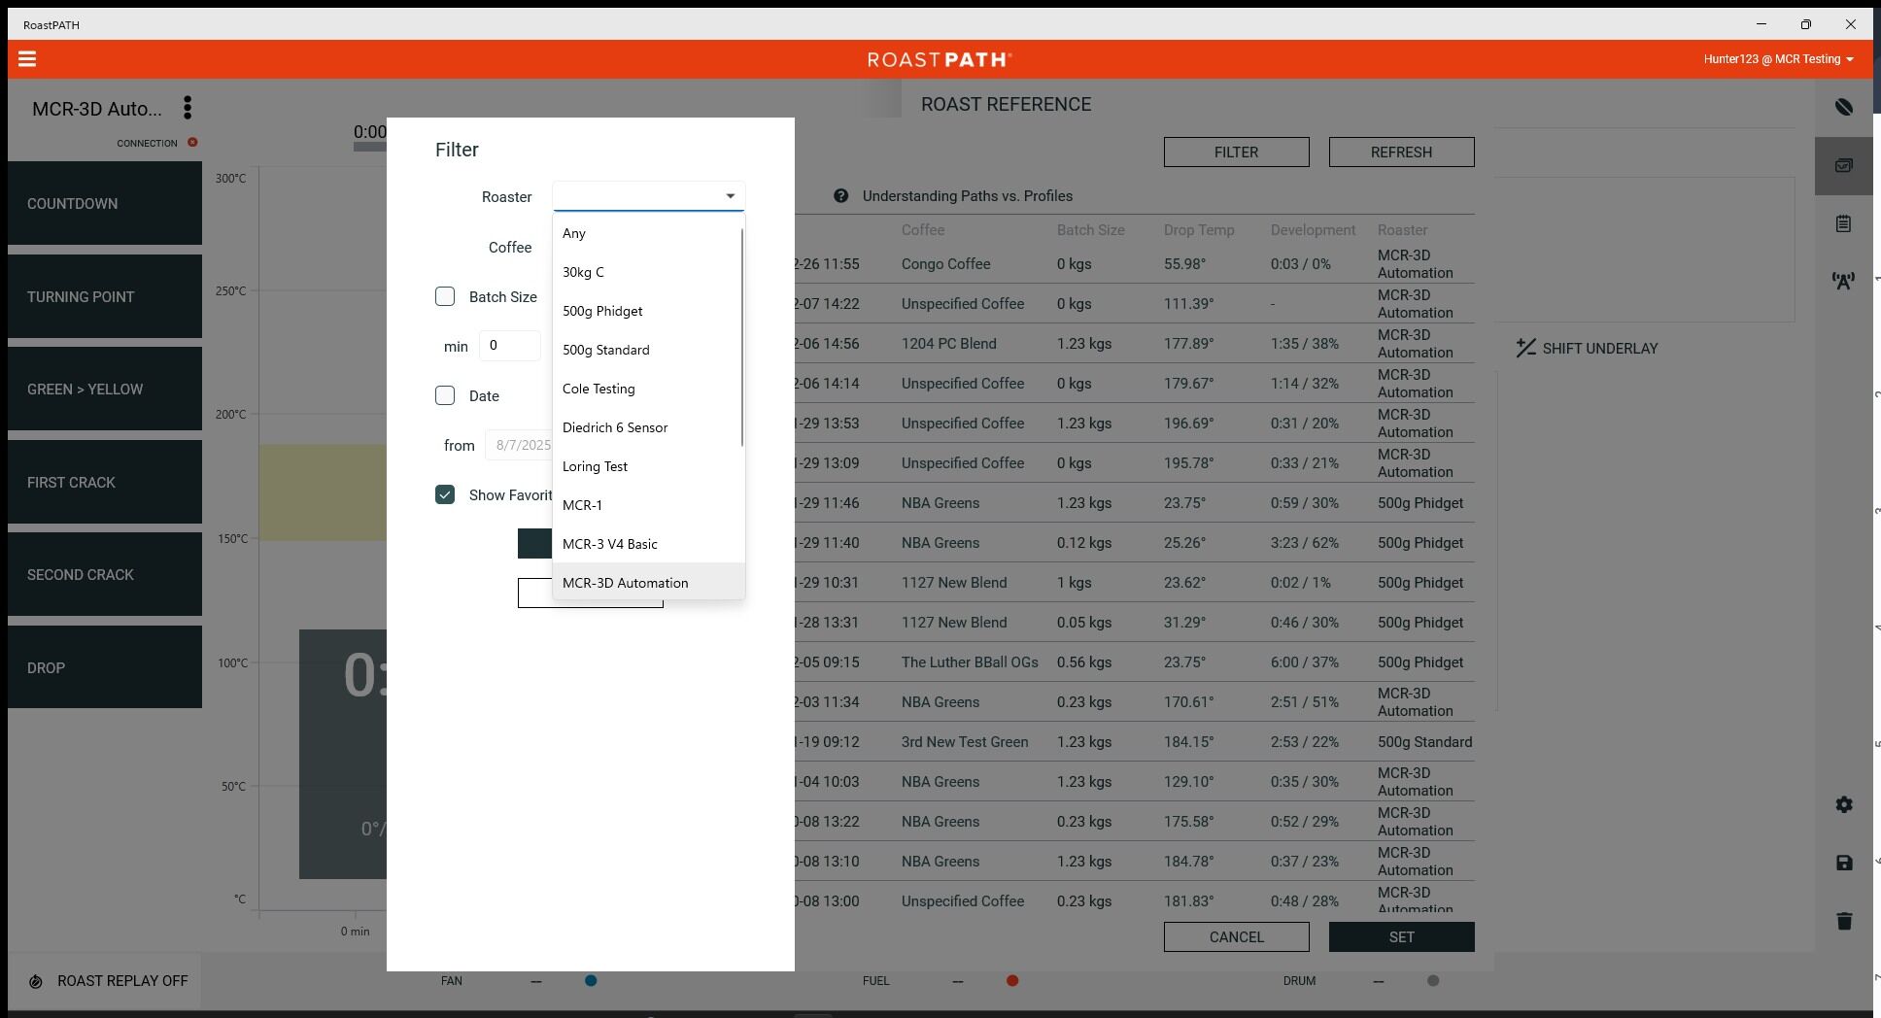Click the grey DRUM control dot
1881x1018 pixels.
(1433, 981)
